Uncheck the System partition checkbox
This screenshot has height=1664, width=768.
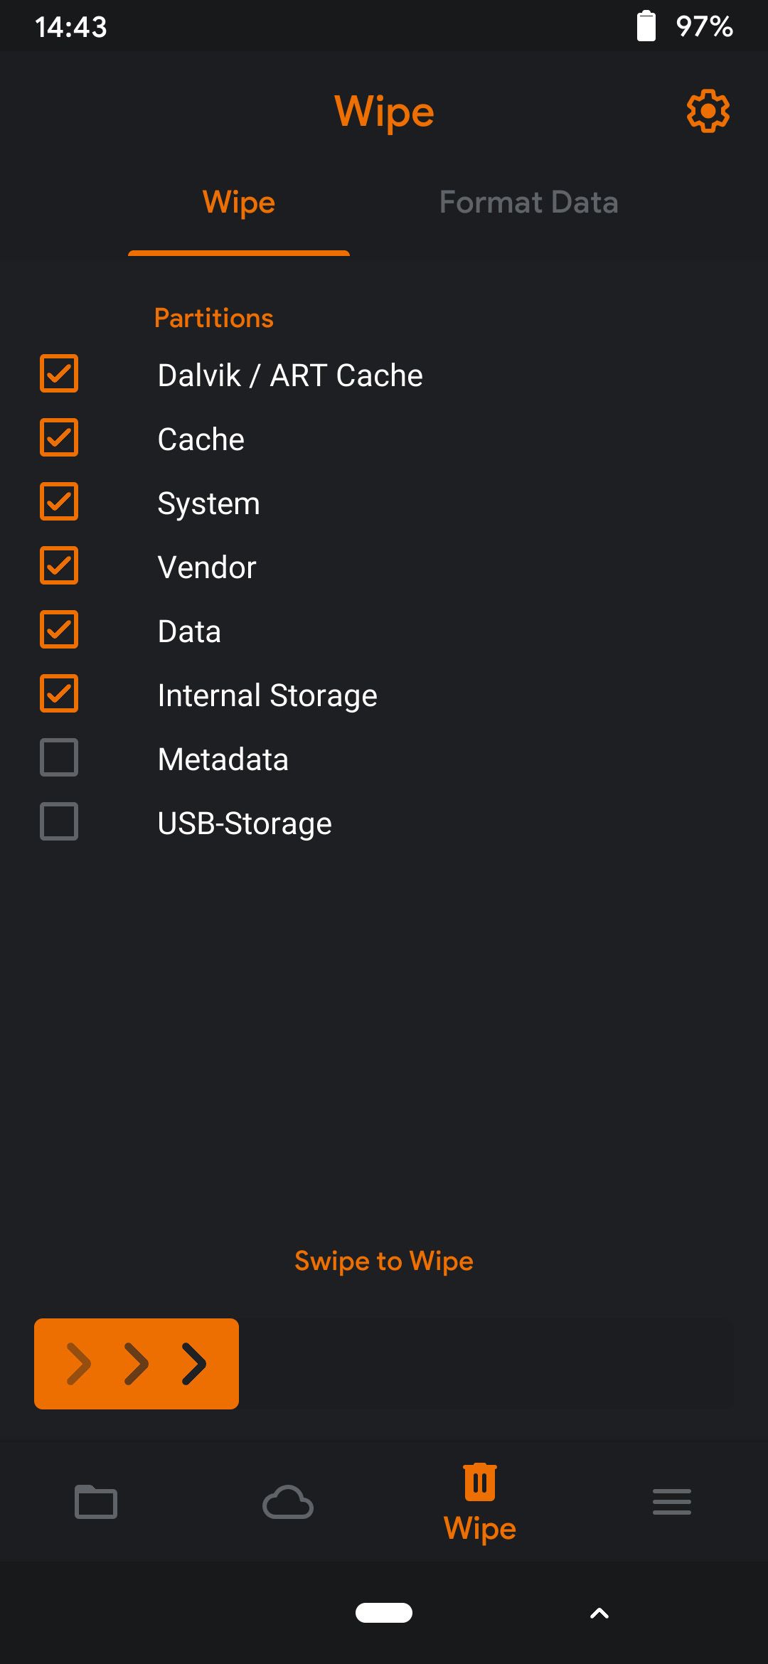pos(59,502)
